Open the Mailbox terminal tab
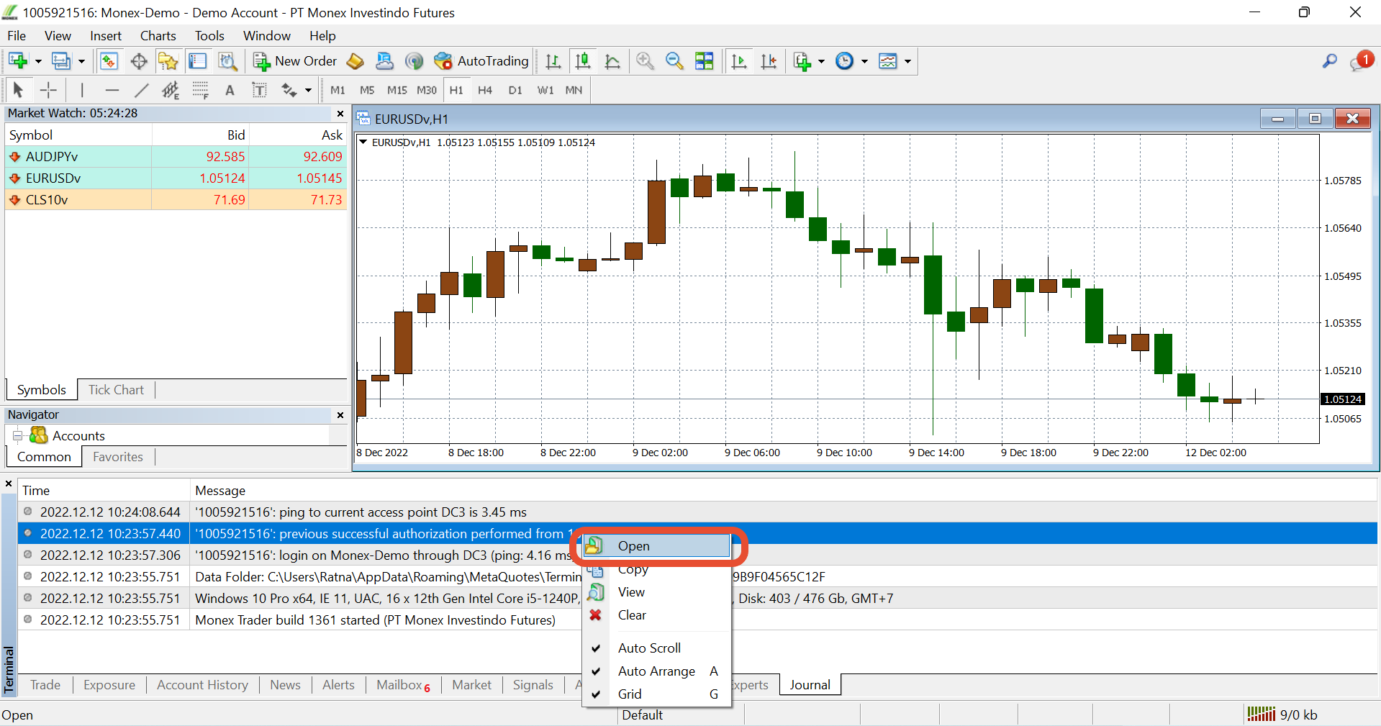The height and width of the screenshot is (726, 1381). 403,685
